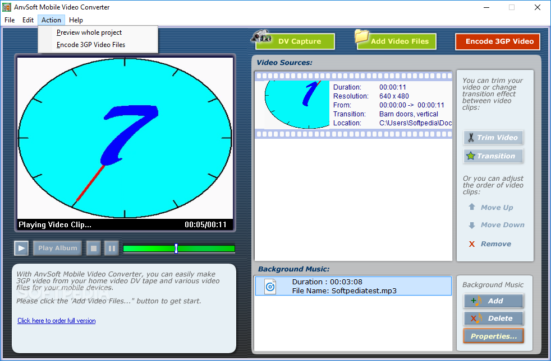Screen dimensions: 551x361
Task: Select the Softpediatest.mp3 music entry
Action: pos(353,286)
